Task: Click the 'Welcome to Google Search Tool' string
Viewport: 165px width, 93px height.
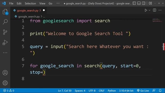Action: [87, 34]
